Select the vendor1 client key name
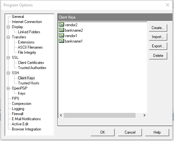This screenshot has height=141, width=174. coord(71,36)
